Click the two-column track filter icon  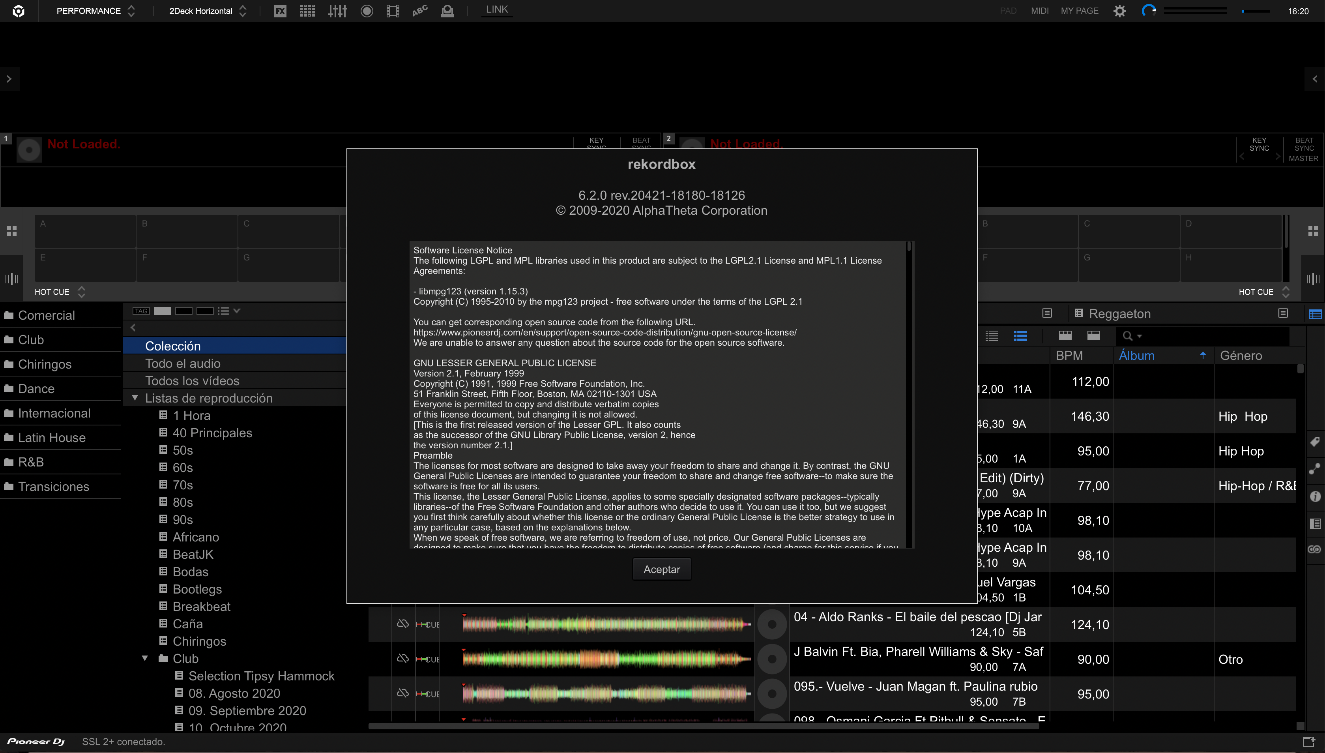[x=1093, y=335]
